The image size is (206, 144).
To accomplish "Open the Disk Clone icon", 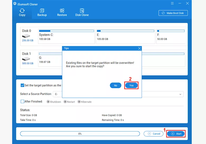I will [x=82, y=11].
